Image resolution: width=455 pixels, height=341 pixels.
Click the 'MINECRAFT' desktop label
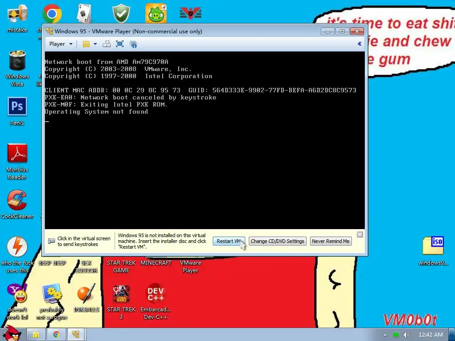(156, 263)
